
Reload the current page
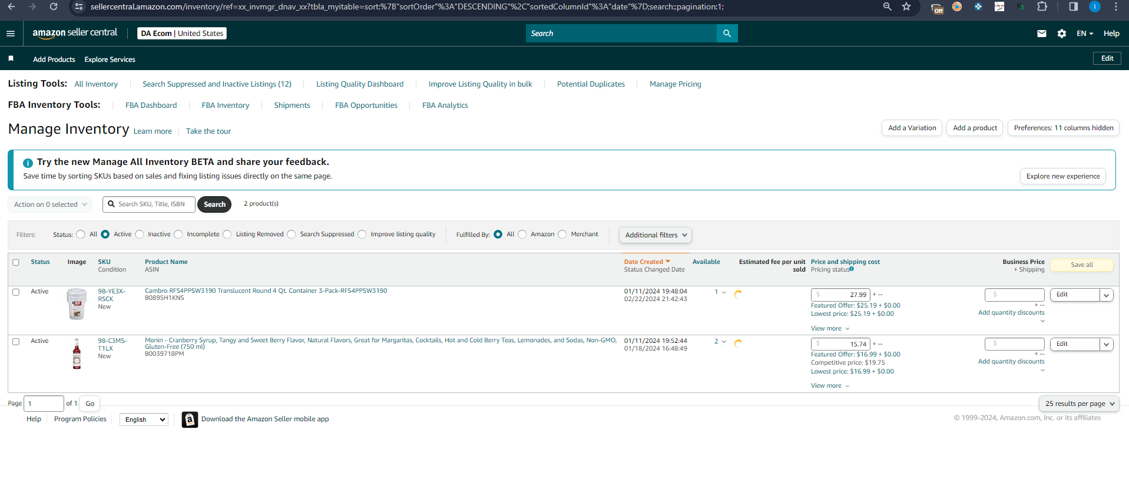coord(54,6)
